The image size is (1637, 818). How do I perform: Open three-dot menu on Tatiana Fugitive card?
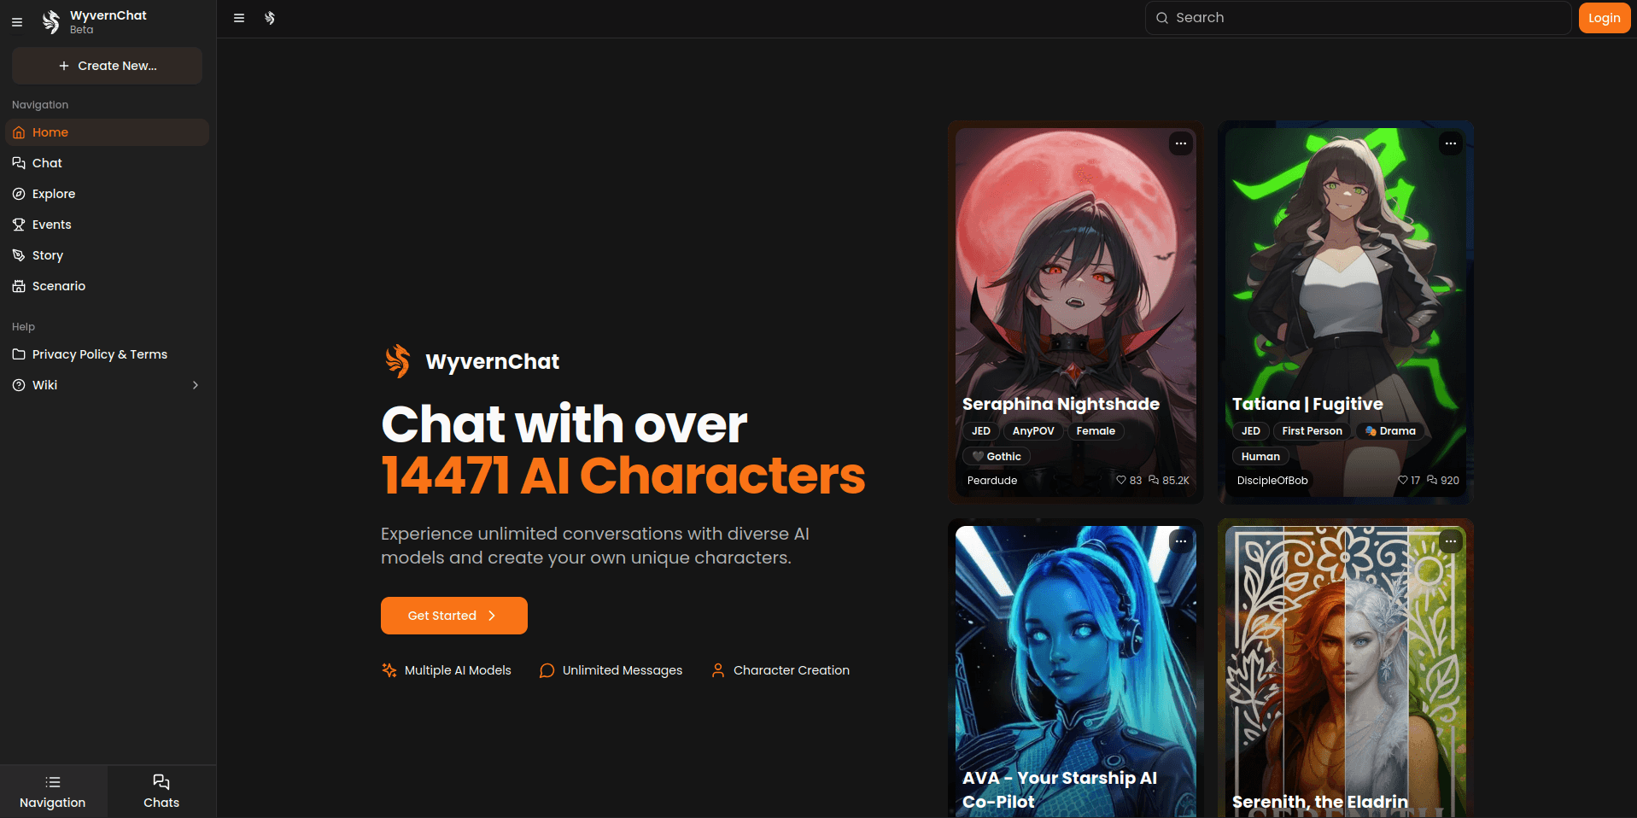pyautogui.click(x=1451, y=143)
